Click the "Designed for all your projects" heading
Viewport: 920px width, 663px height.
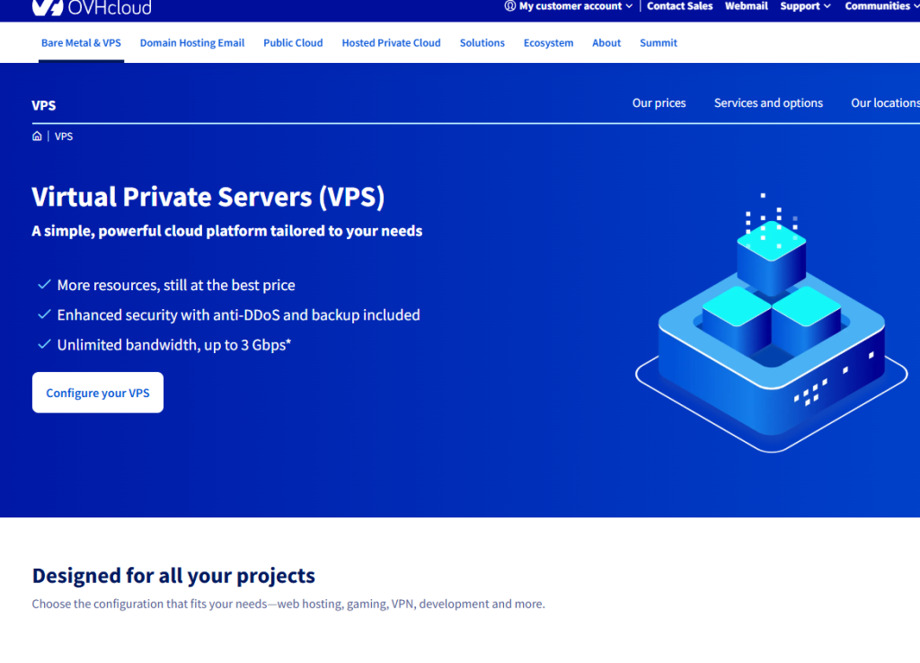(173, 576)
